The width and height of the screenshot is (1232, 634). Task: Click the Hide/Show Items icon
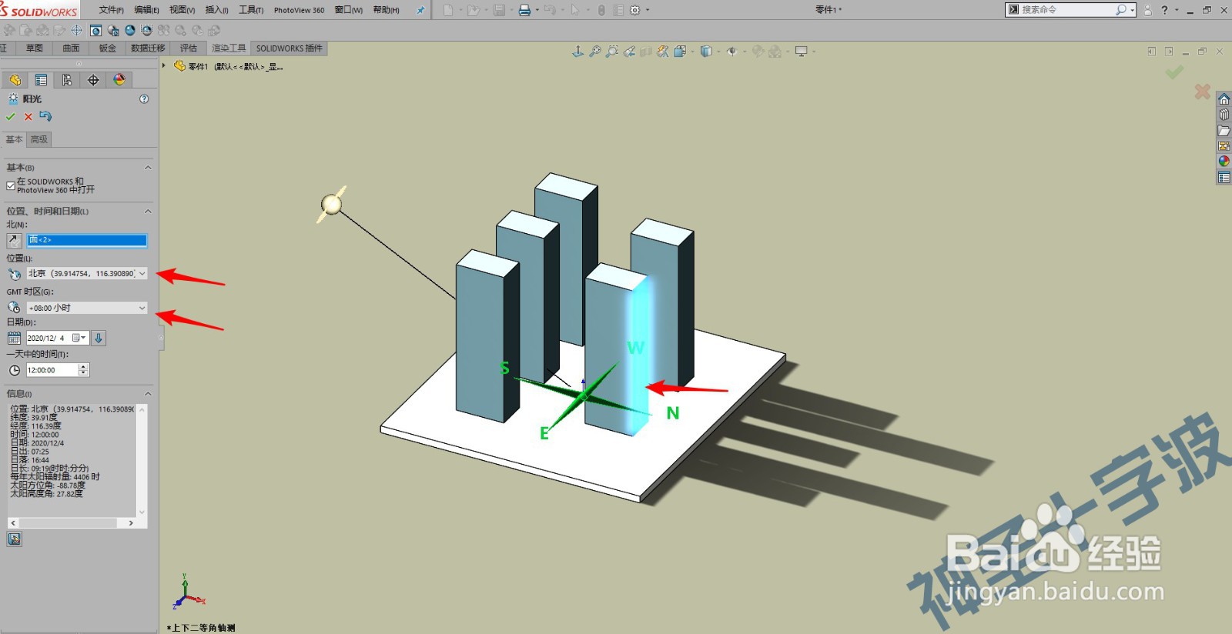point(731,52)
